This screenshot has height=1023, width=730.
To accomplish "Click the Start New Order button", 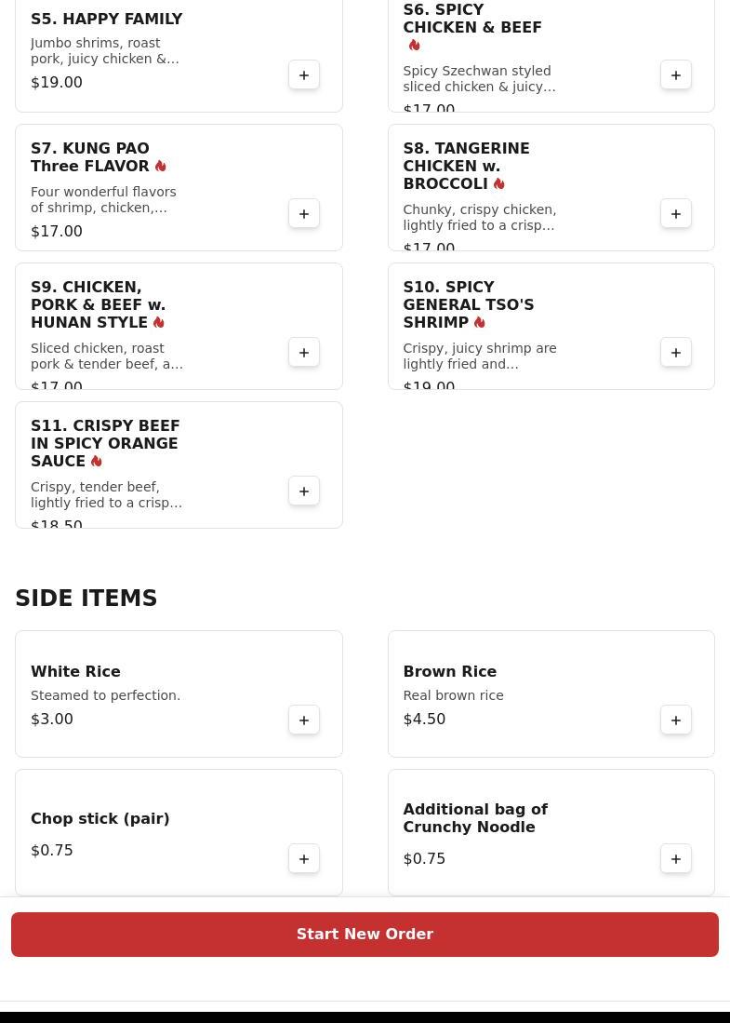I will [x=365, y=935].
